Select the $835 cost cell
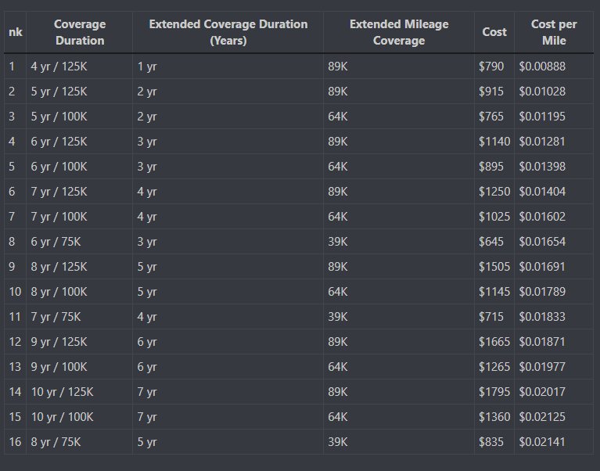The height and width of the screenshot is (471, 600). click(494, 442)
